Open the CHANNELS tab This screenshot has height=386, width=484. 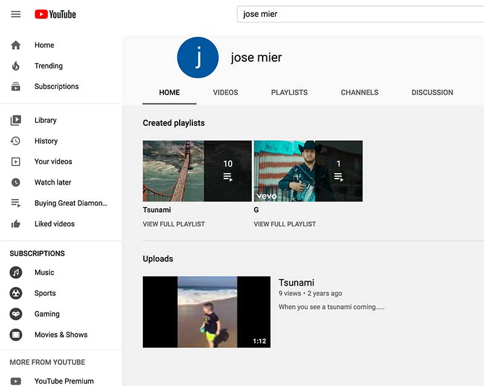click(x=359, y=93)
